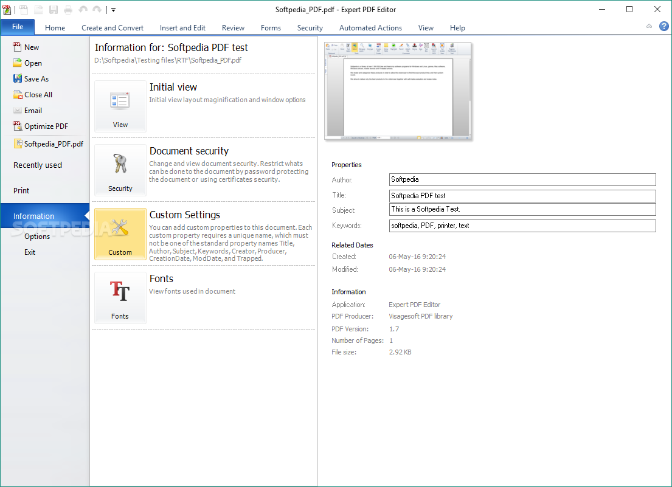Click the Open folder icon in File menu
The image size is (672, 487).
click(x=17, y=63)
